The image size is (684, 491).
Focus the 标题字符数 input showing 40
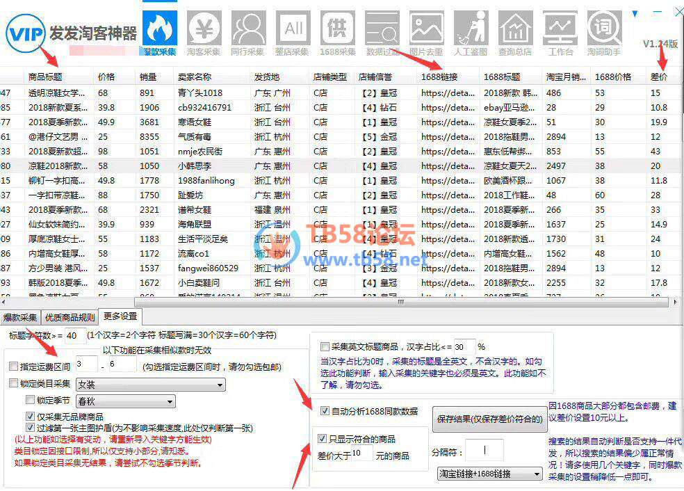(x=74, y=336)
